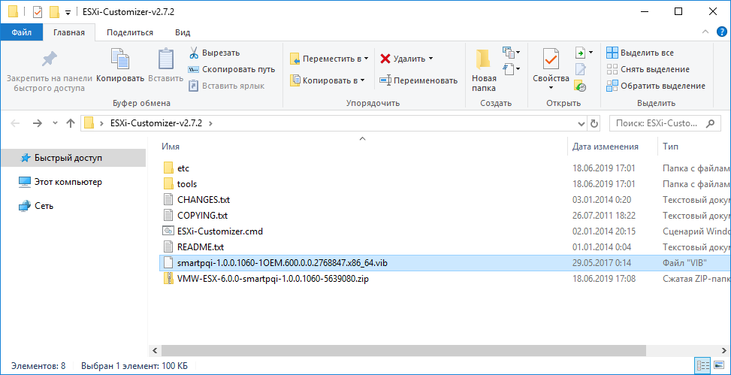Click the New folder icon in title bar
This screenshot has height=375, width=731.
55,11
